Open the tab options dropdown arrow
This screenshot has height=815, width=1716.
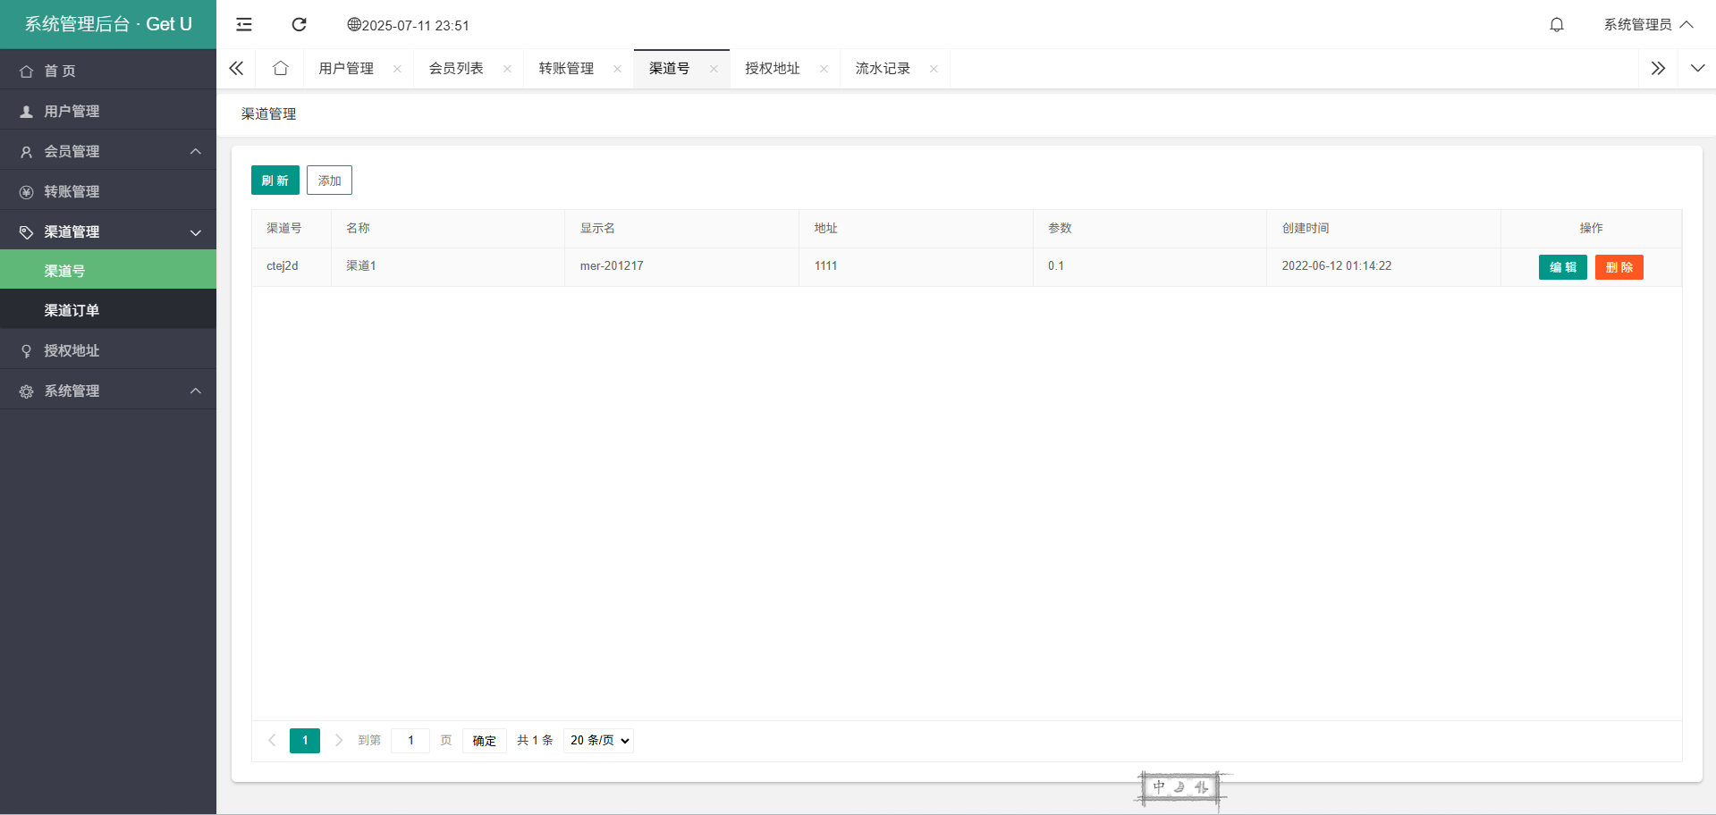click(x=1696, y=69)
